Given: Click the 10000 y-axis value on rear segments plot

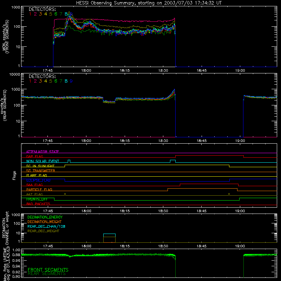Looking at the screenshot, I should click(15, 74).
